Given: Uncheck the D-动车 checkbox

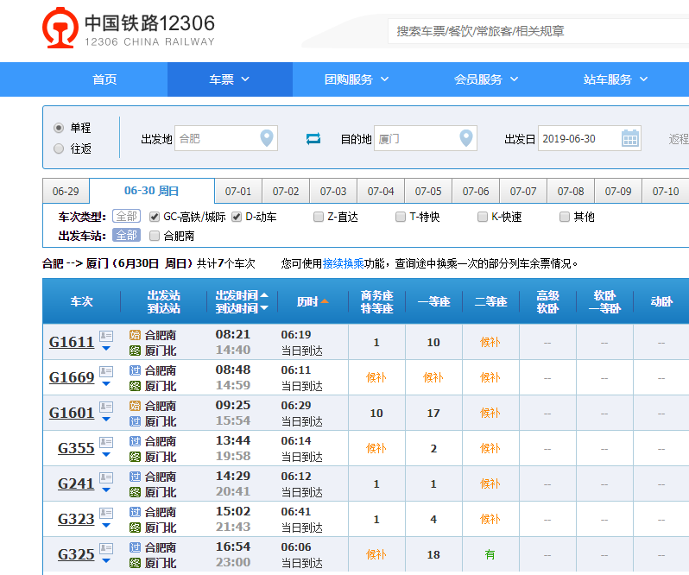Looking at the screenshot, I should click(237, 217).
